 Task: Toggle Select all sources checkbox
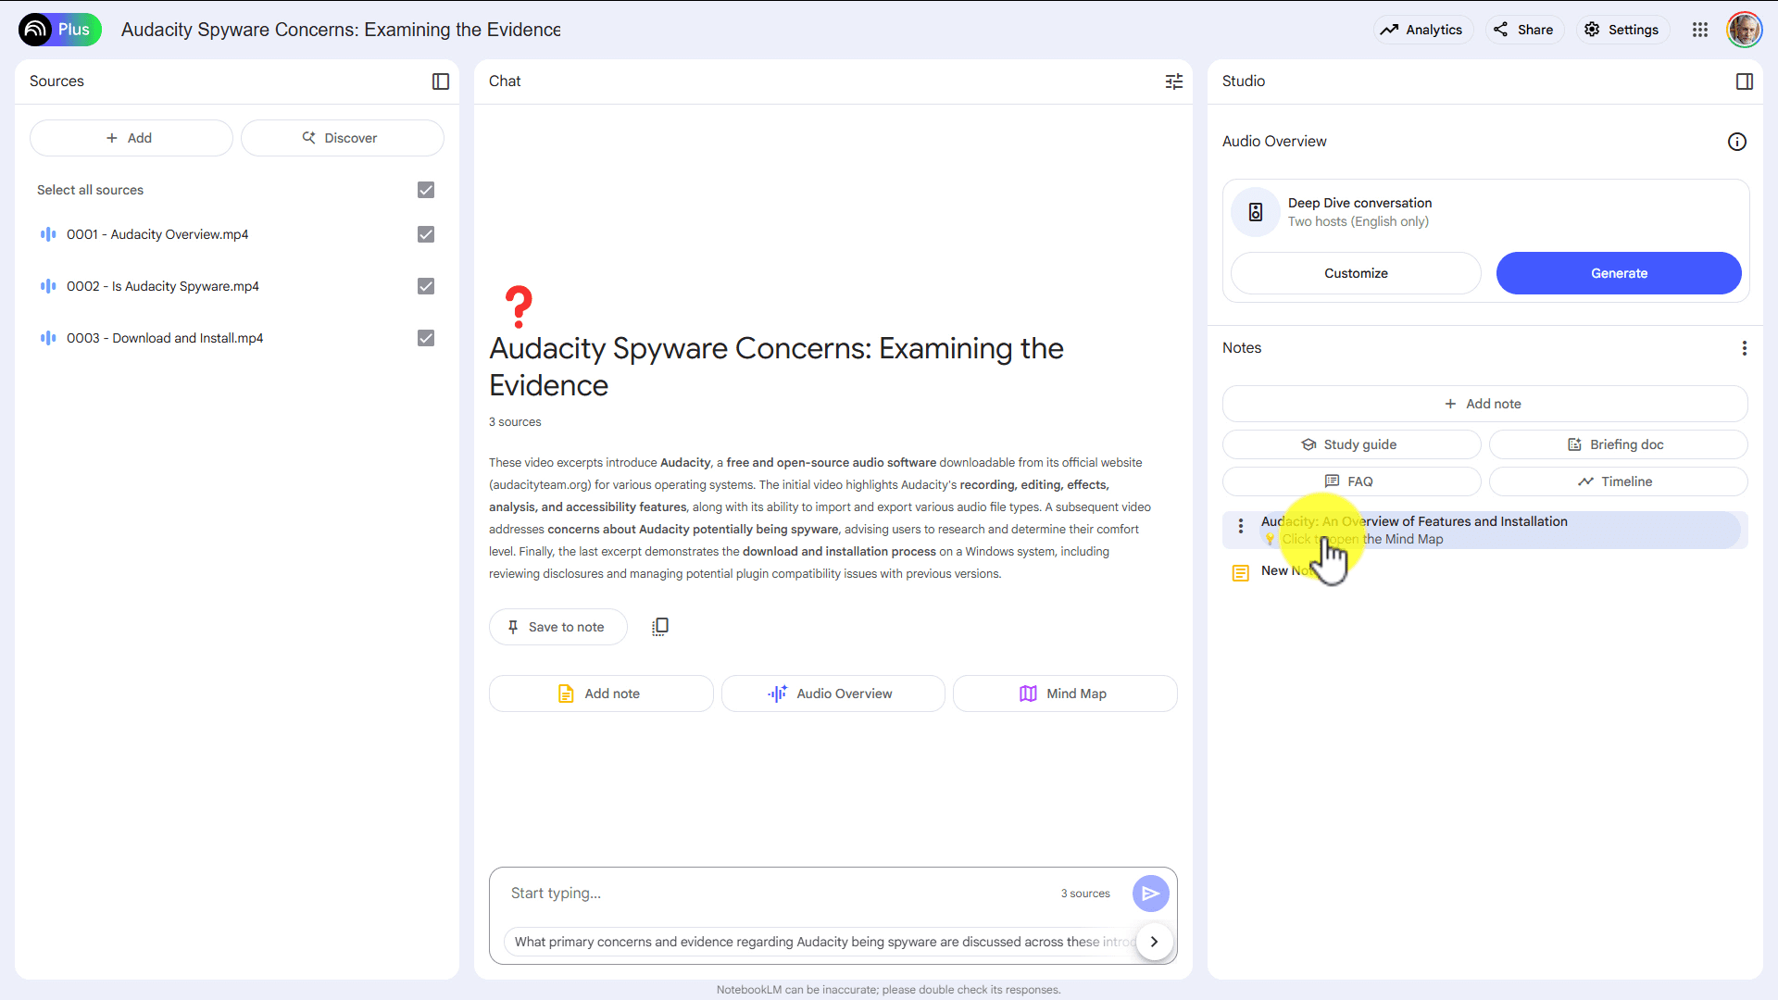[426, 190]
